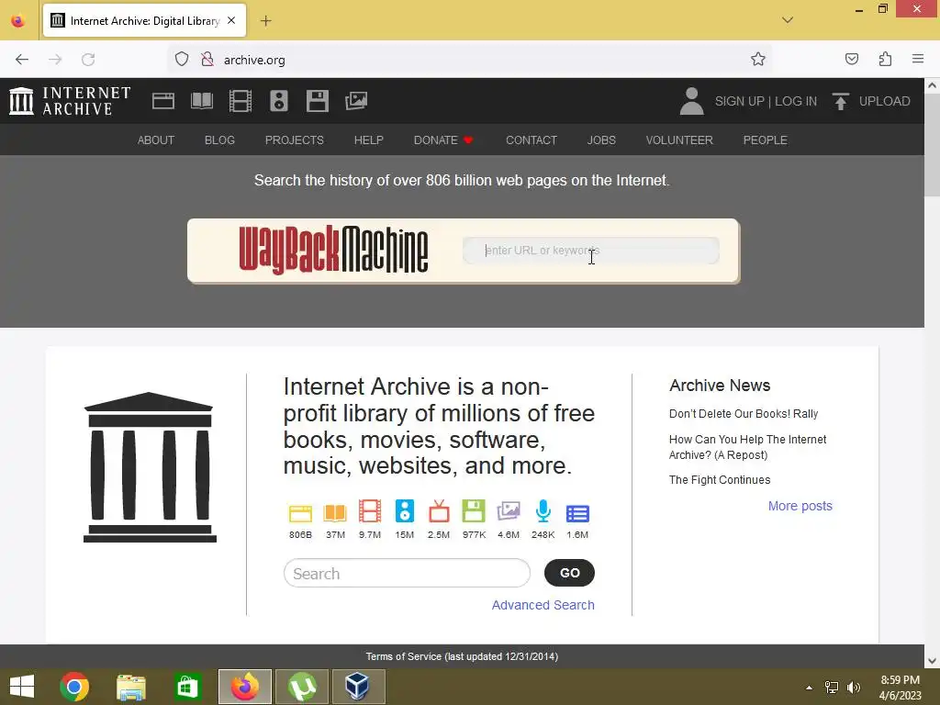Click the SIGN UP link
This screenshot has width=940, height=705.
tap(739, 101)
